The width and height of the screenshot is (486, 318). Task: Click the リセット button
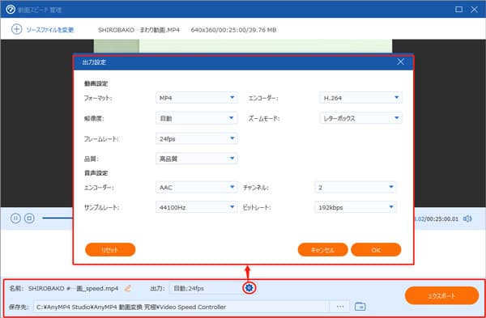click(x=110, y=249)
